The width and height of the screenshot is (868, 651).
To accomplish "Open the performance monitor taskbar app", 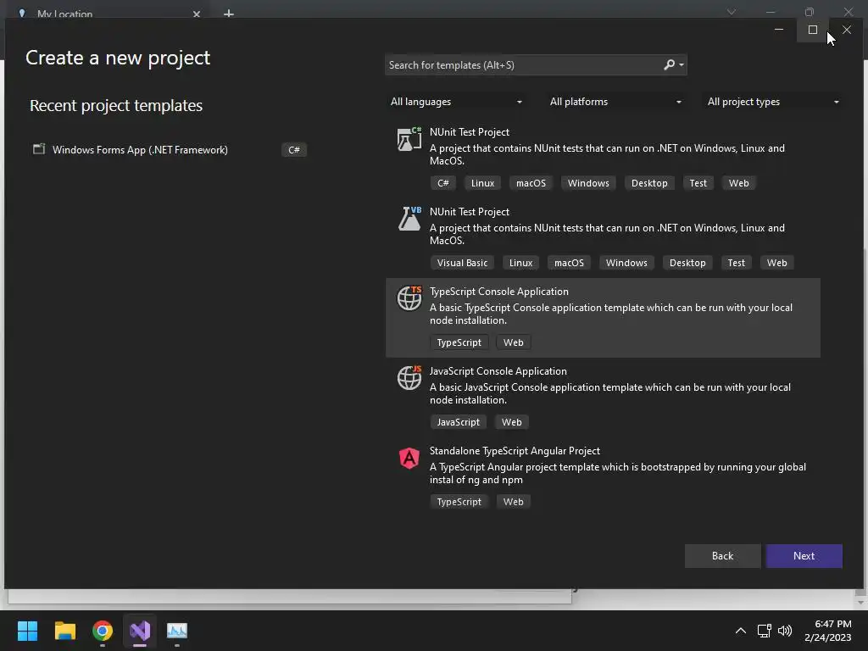I will (177, 631).
